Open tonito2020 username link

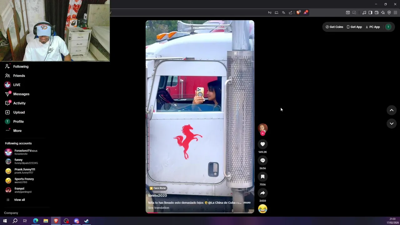tap(157, 195)
